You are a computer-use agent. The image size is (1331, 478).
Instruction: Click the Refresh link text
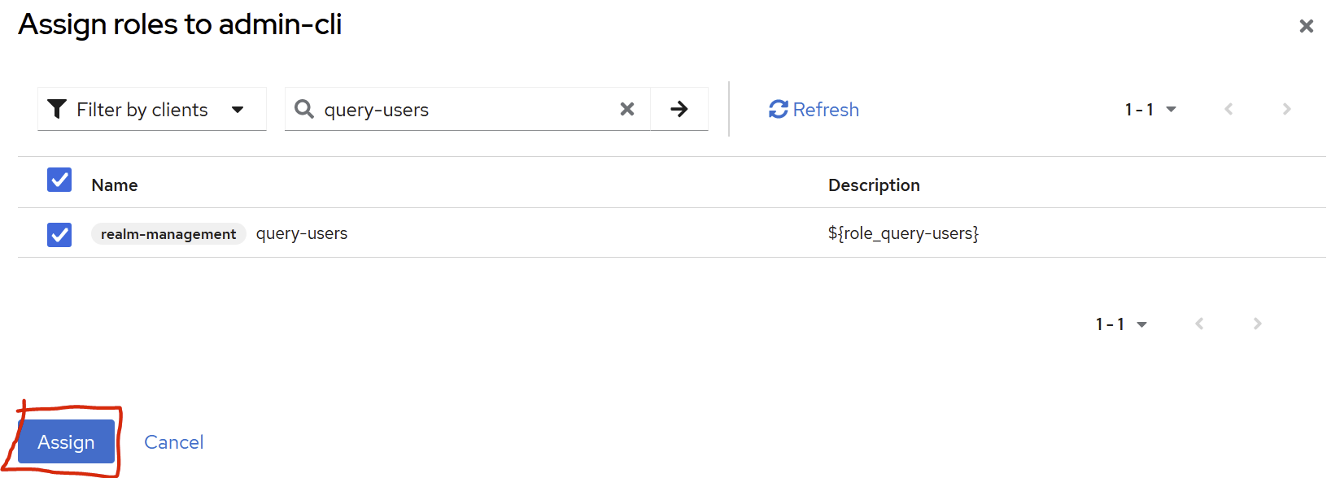click(826, 110)
